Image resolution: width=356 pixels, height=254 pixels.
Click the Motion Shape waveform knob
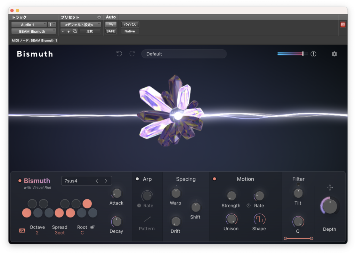coord(259,219)
